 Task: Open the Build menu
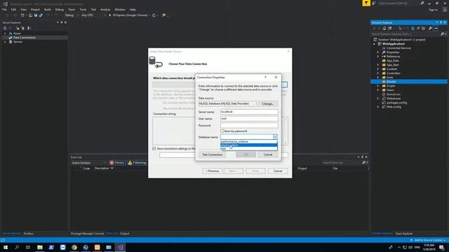(x=48, y=9)
